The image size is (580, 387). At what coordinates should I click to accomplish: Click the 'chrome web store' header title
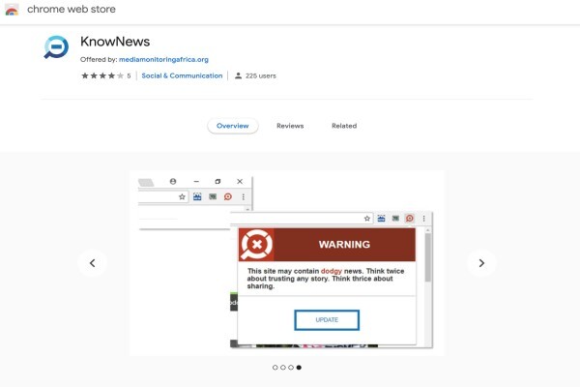pos(72,10)
